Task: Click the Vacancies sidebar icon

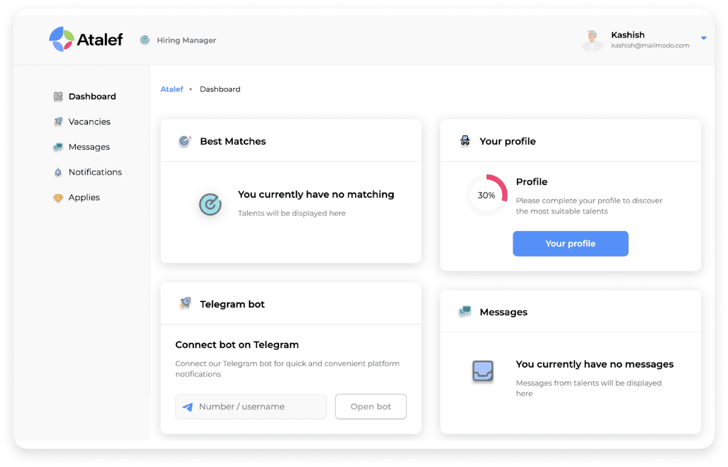Action: (58, 121)
